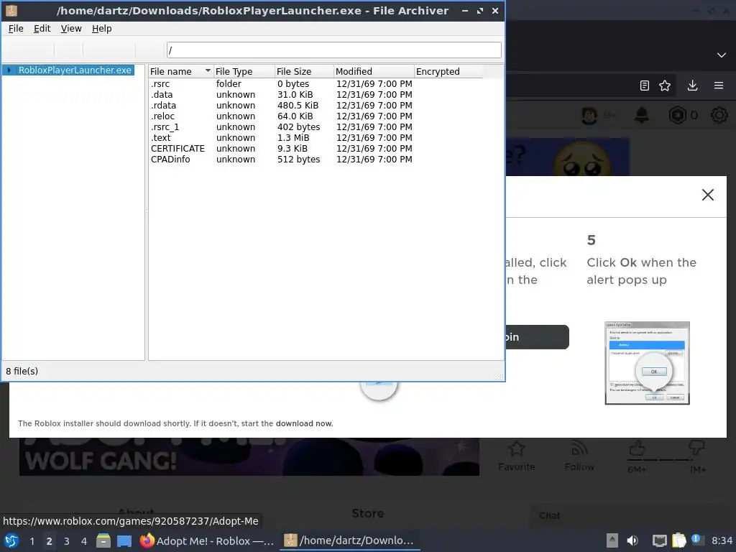Viewport: 736px width, 552px height.
Task: Select RobloxPlayerLauncher.exe in the tree
Action: pos(75,70)
